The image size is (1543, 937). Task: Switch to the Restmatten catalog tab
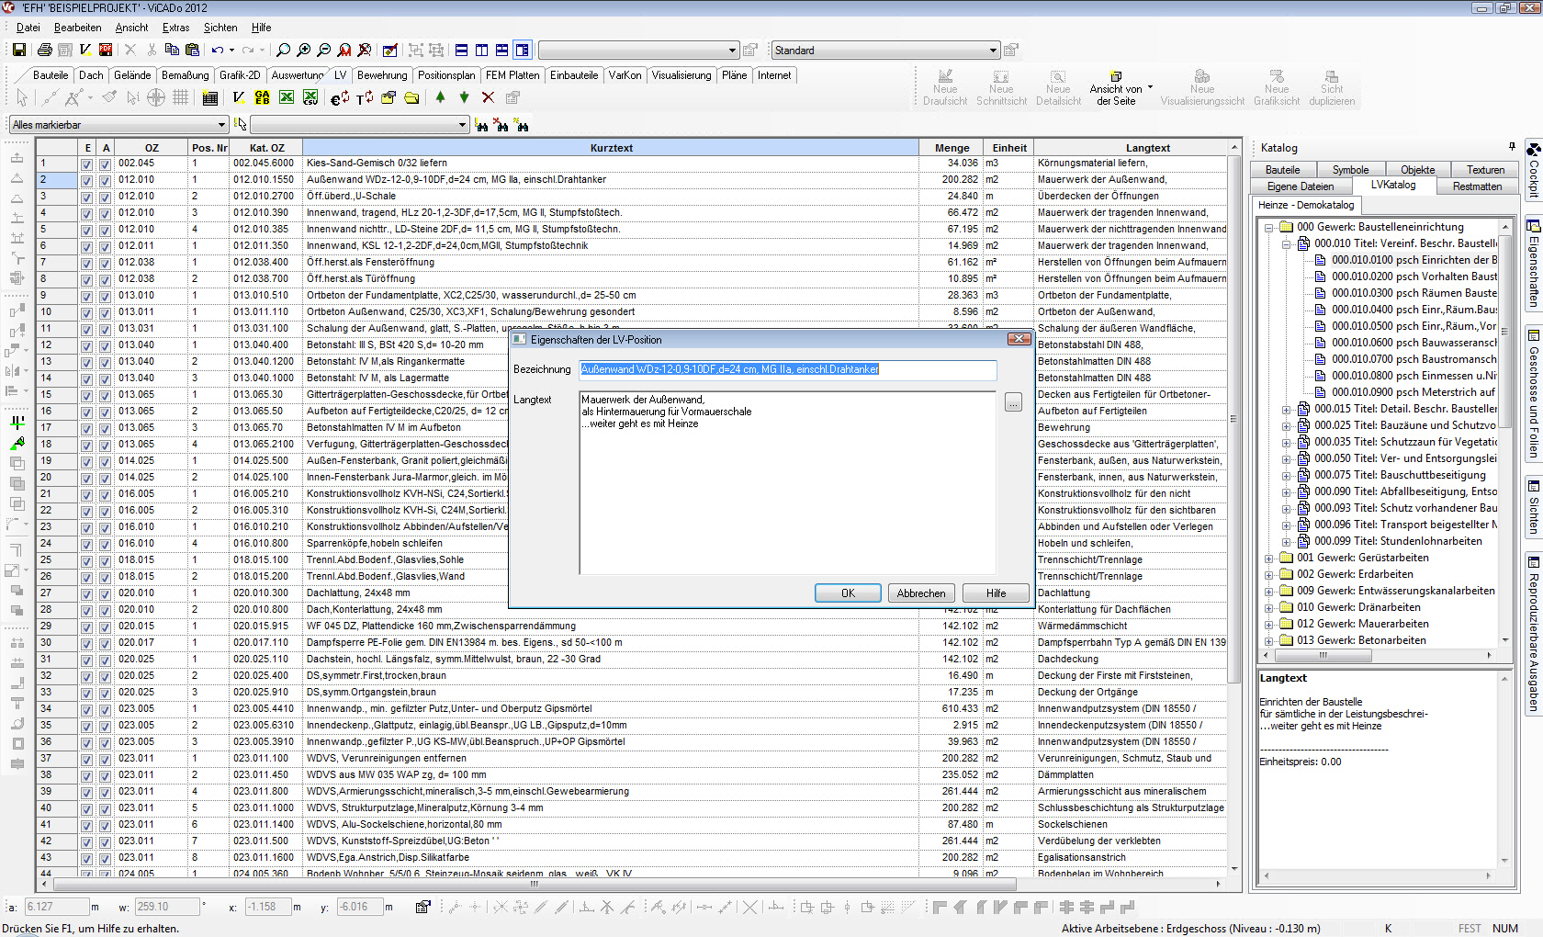pos(1477,186)
